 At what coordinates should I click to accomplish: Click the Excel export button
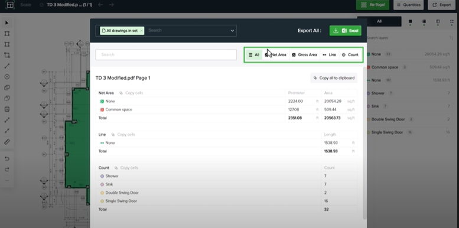tap(346, 31)
